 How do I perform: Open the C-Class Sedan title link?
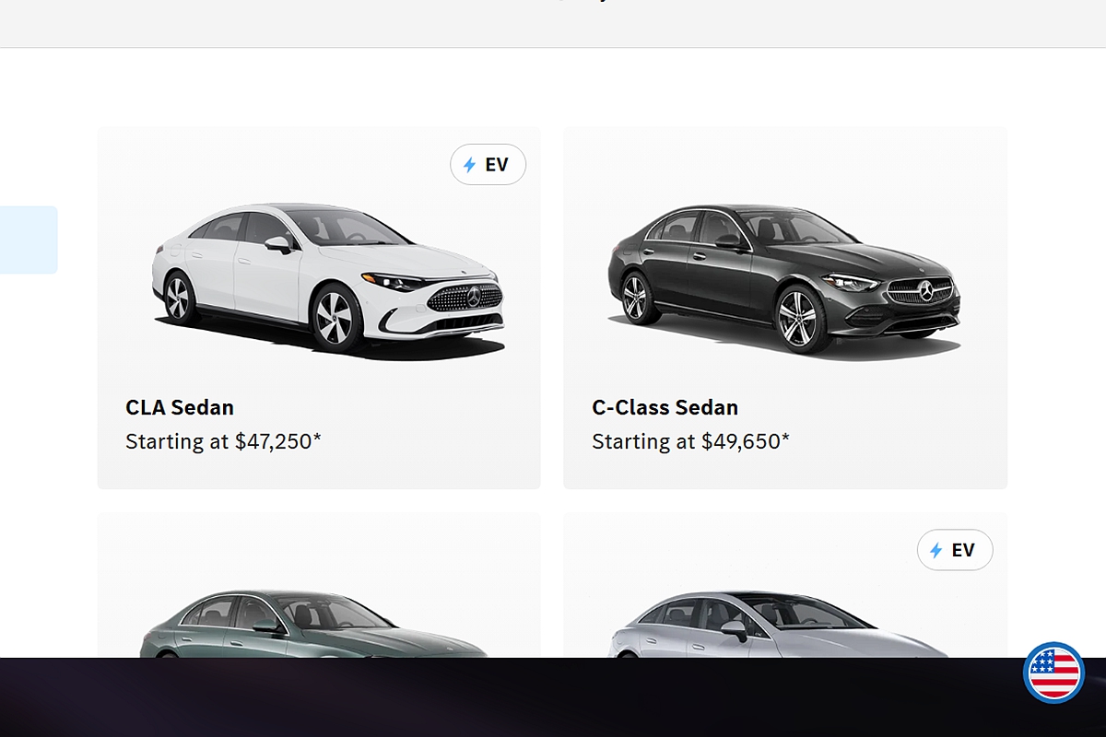pyautogui.click(x=665, y=407)
